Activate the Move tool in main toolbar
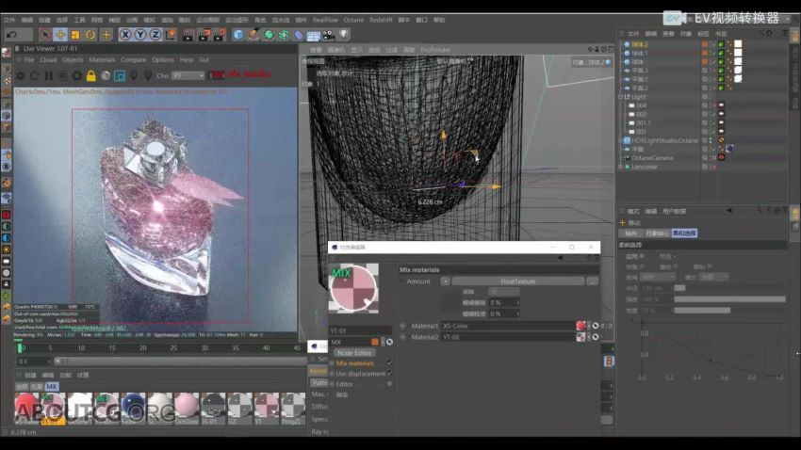 click(x=60, y=35)
